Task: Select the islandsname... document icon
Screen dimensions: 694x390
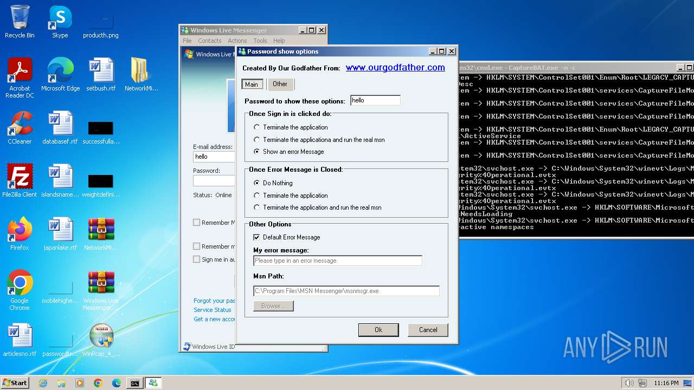Action: 60,181
